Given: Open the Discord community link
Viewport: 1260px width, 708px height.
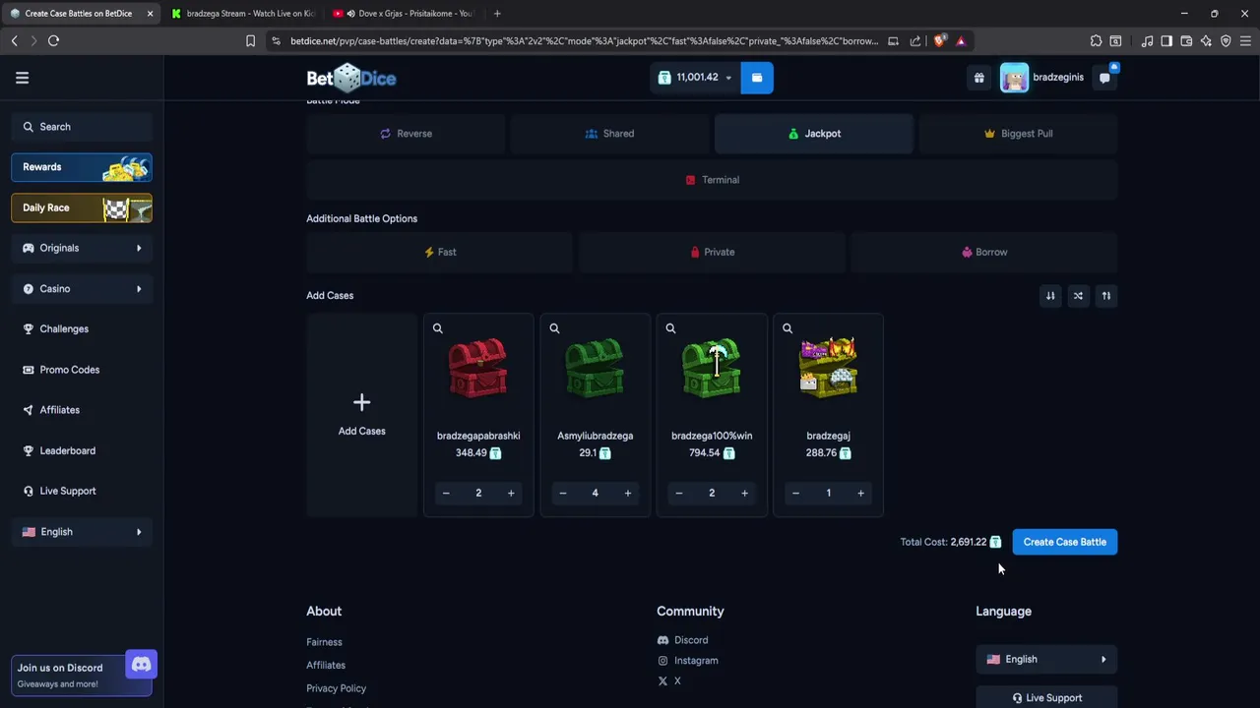Looking at the screenshot, I should [682, 640].
